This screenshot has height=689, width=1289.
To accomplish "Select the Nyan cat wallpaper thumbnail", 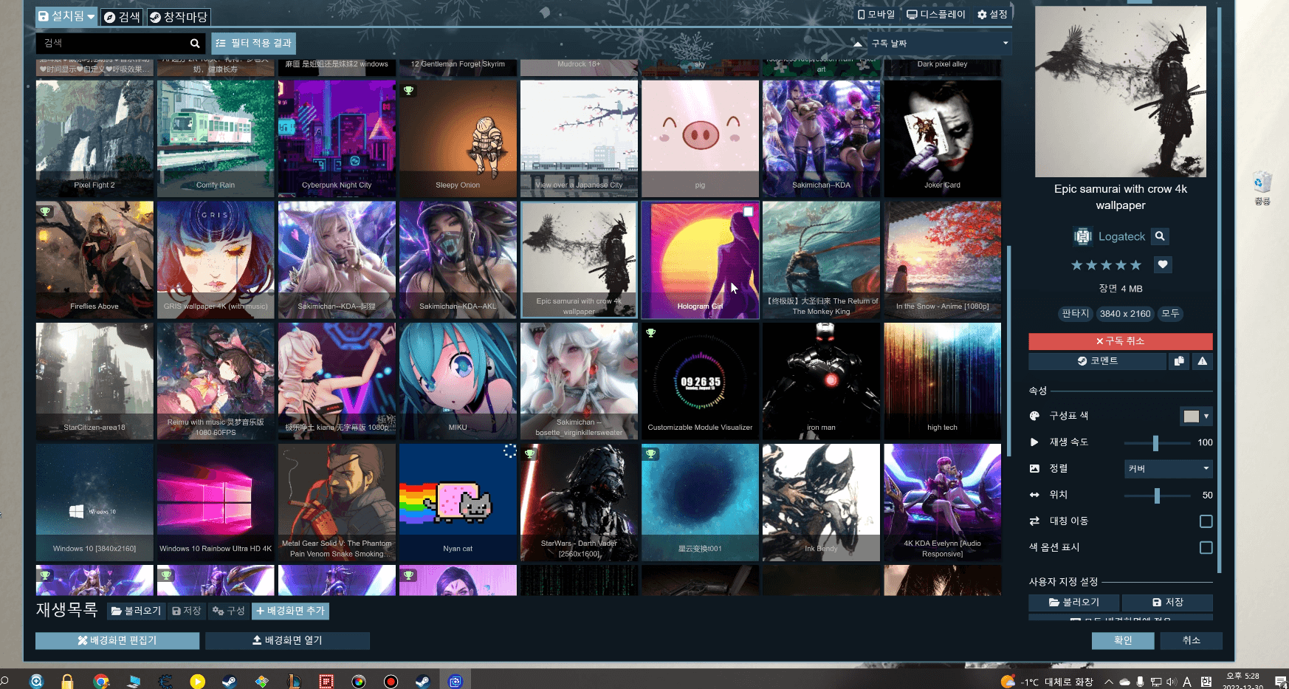I will [458, 502].
